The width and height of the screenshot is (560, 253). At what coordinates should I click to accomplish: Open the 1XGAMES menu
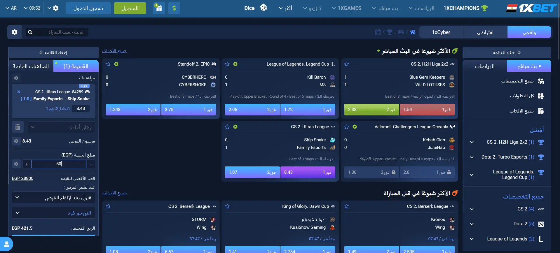point(346,8)
